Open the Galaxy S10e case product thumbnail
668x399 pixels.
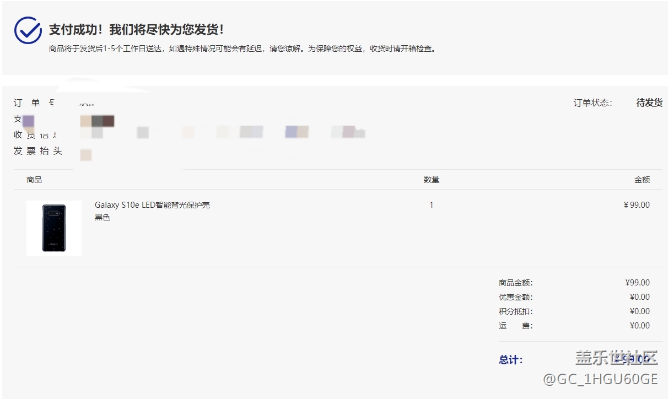point(54,228)
